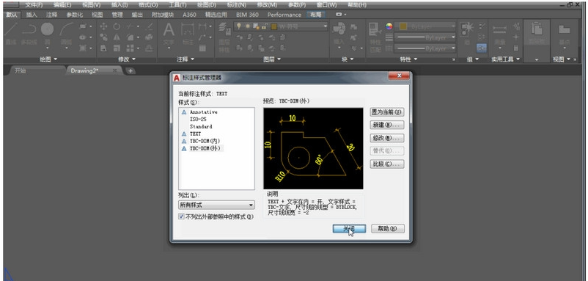Viewport: 588px width, 281px height.
Task: Expand the 修改 (Modify) panel
Action: [x=127, y=59]
